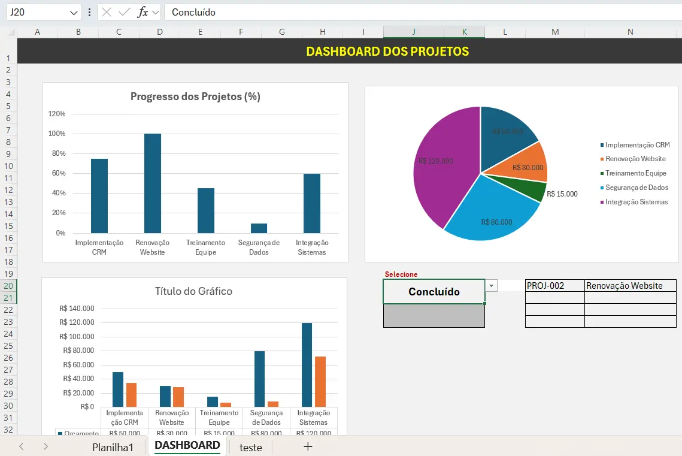This screenshot has height=456, width=682.
Task: Expand the Name Box dropdown arrow
Action: (74, 13)
